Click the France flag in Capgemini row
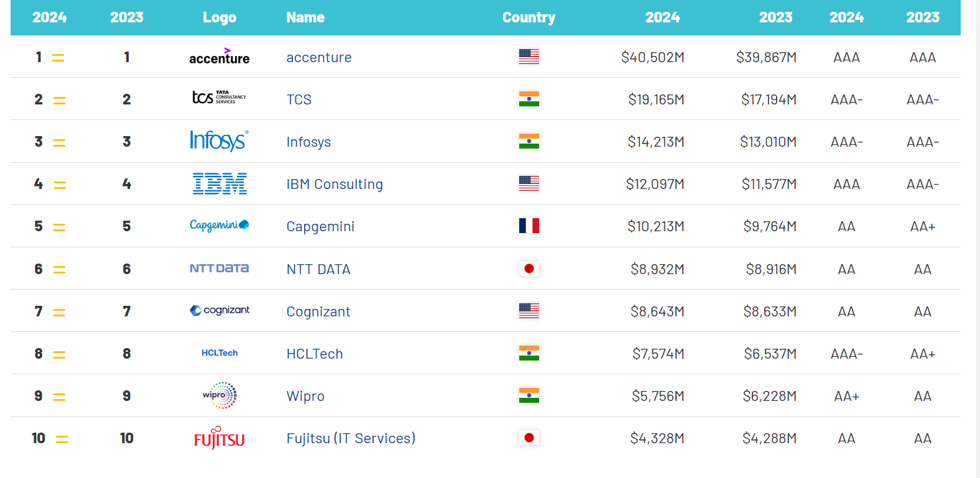The image size is (980, 478). [x=529, y=226]
